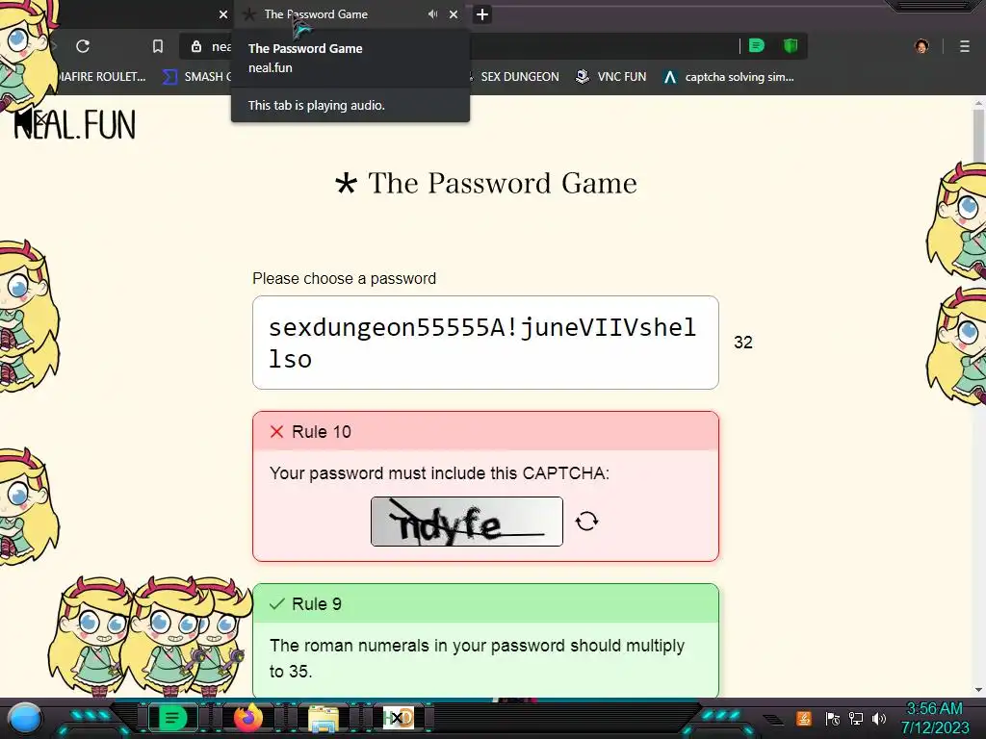Open the Windows Start orb
The width and height of the screenshot is (986, 739).
point(24,720)
